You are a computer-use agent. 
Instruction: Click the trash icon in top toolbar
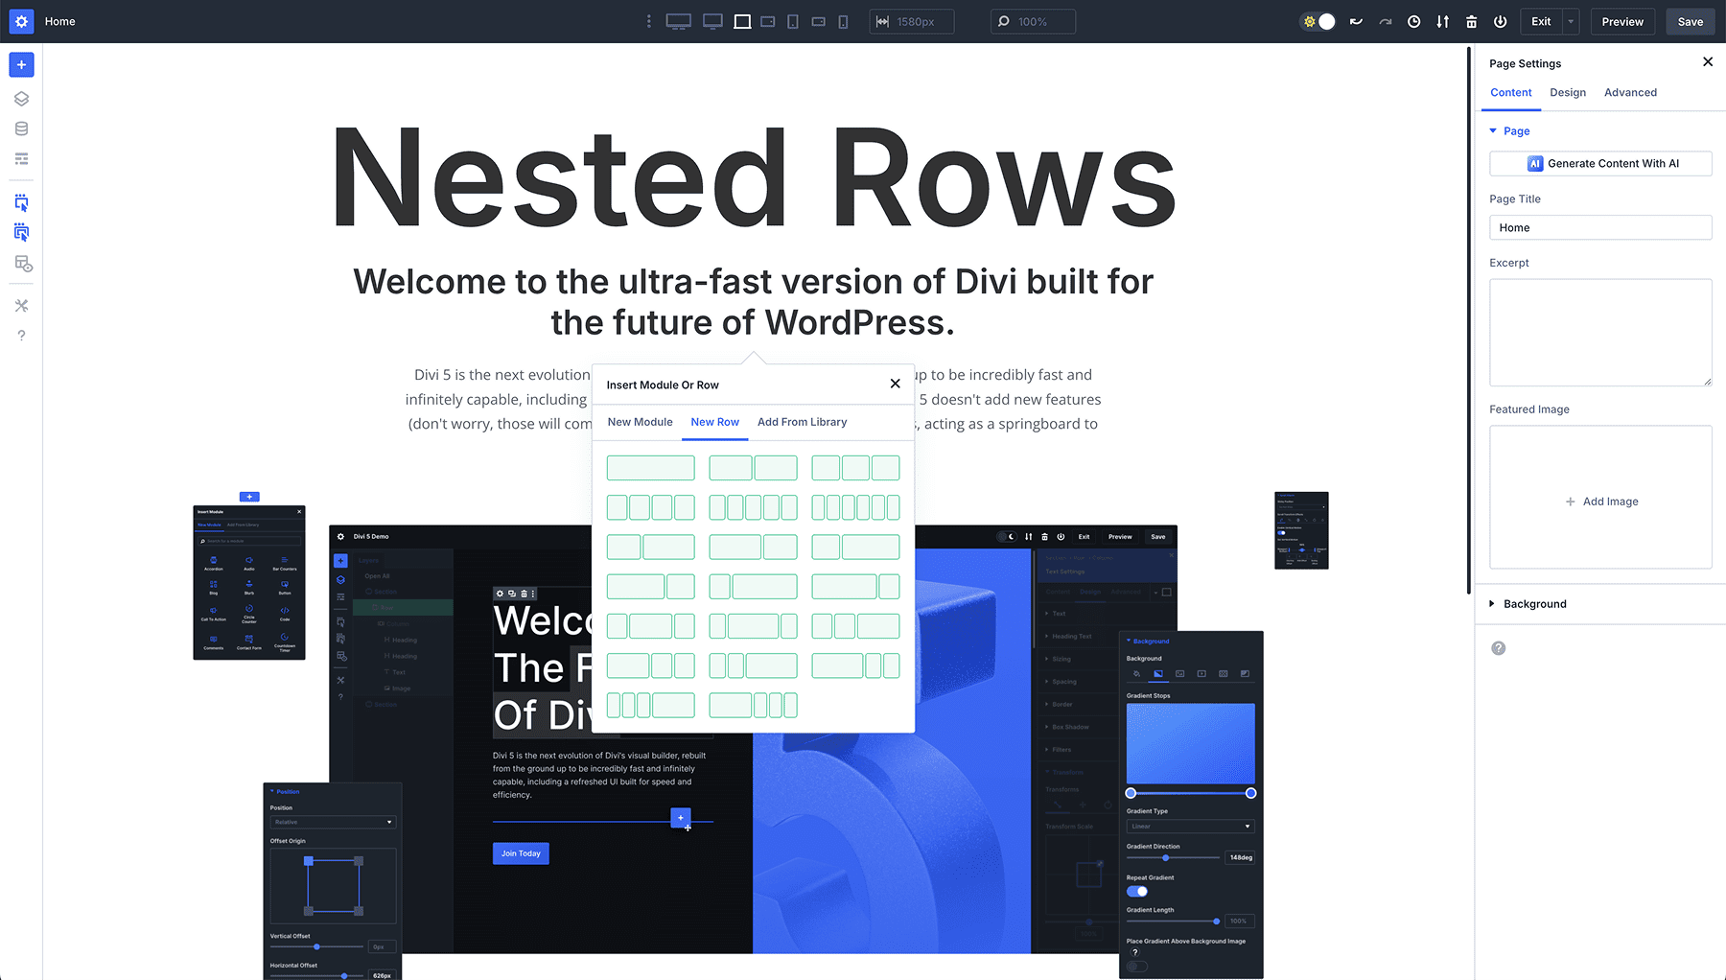click(x=1471, y=22)
